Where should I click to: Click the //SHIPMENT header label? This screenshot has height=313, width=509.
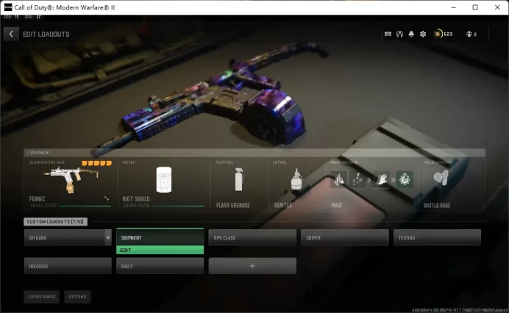38,152
